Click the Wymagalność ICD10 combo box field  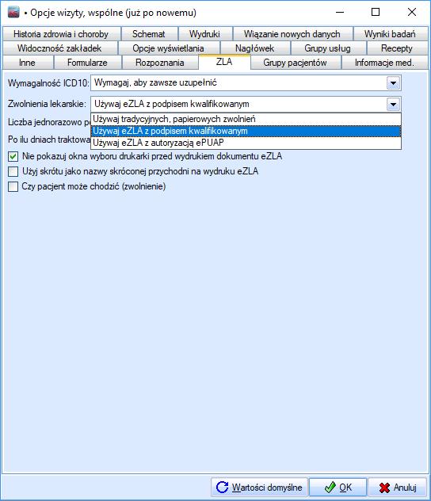[246, 83]
